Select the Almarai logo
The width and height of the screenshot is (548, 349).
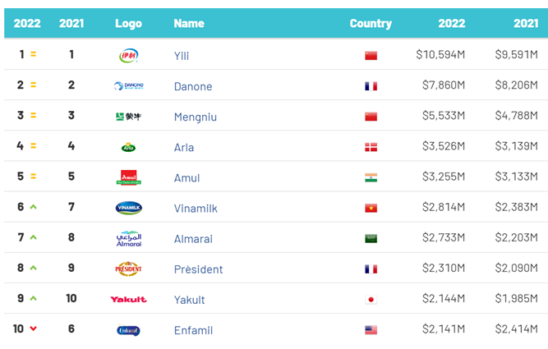[x=129, y=239]
